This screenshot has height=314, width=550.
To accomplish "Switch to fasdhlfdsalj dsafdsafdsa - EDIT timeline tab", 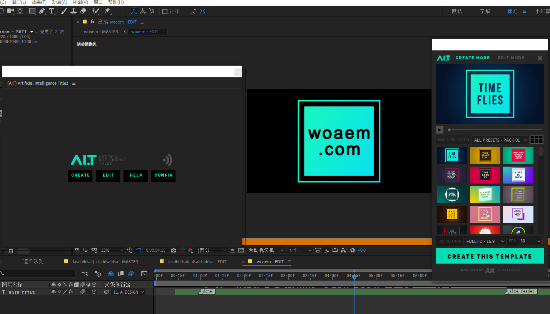I will click(197, 262).
